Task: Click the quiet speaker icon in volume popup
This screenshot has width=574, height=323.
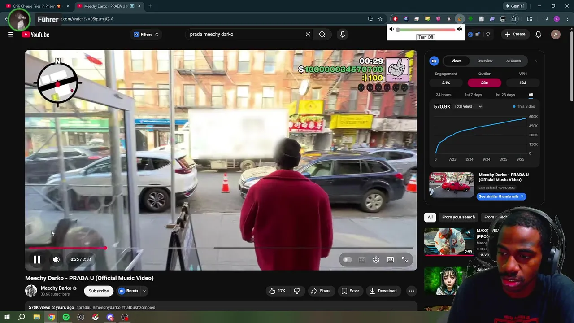Action: pos(391,29)
